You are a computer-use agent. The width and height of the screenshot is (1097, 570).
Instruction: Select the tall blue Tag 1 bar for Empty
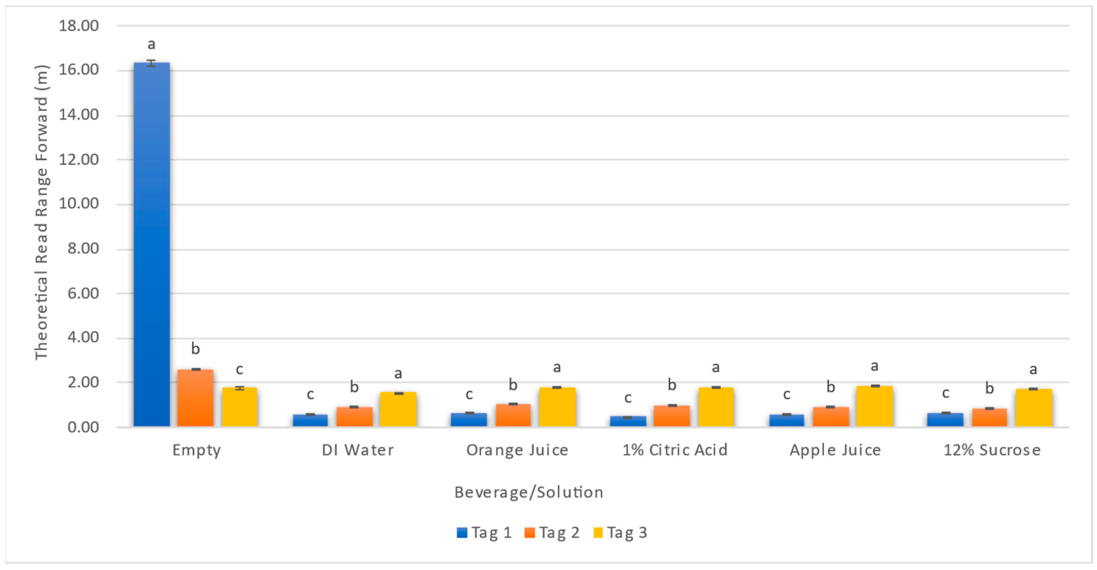[x=152, y=245]
